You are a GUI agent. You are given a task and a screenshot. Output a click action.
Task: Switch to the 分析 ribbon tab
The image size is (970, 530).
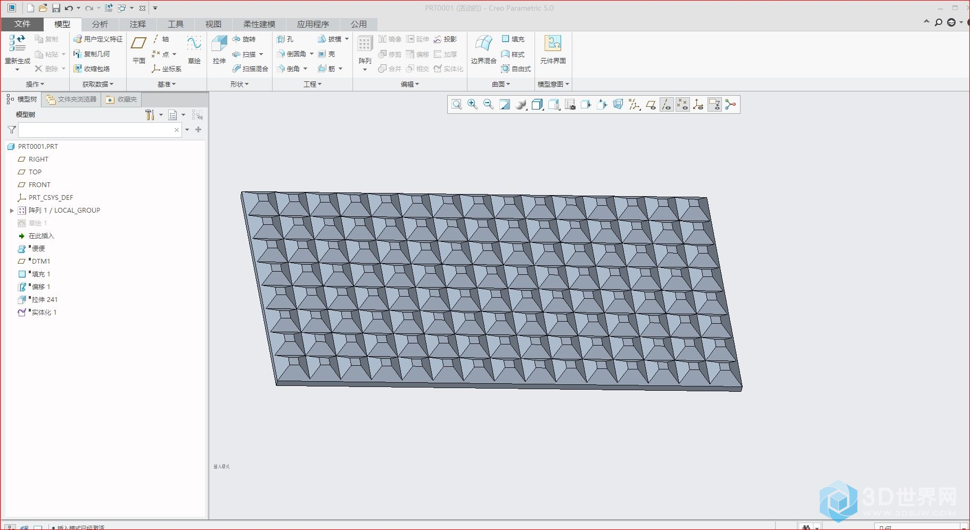click(x=100, y=24)
